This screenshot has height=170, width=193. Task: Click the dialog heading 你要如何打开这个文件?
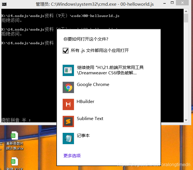coord(86,39)
